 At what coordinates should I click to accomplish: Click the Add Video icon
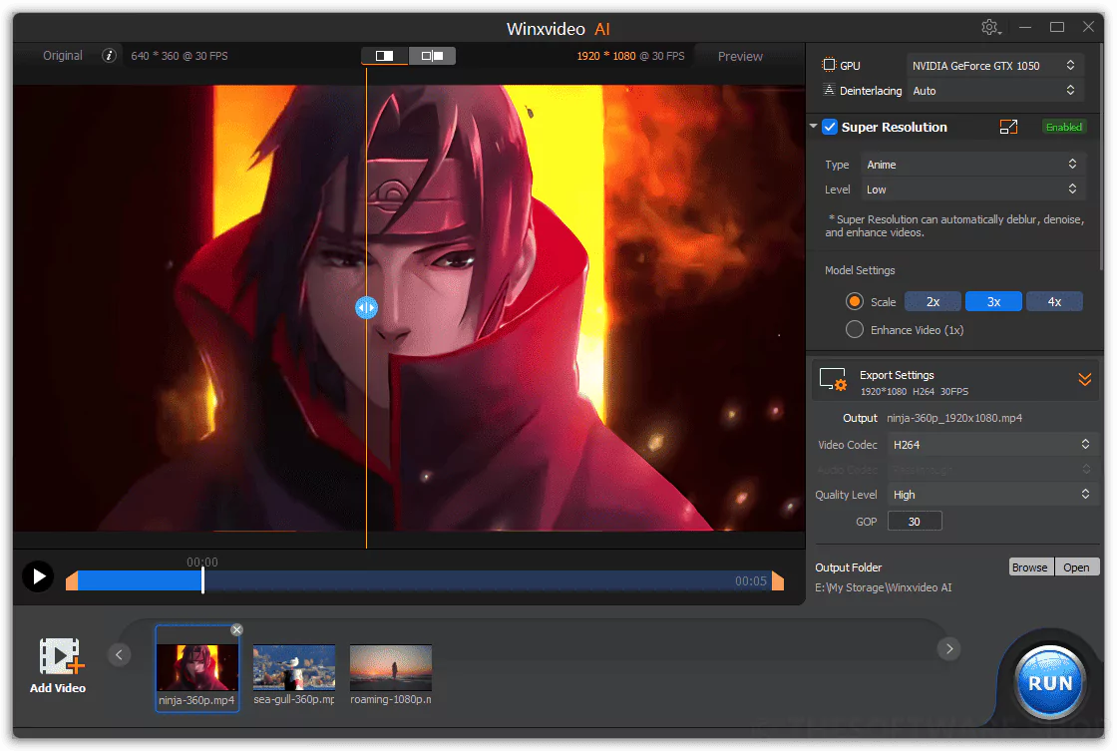pyautogui.click(x=58, y=654)
